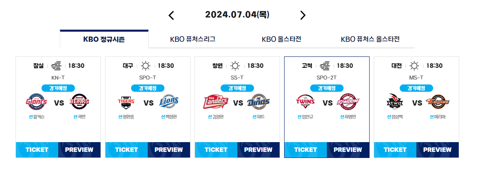This screenshot has width=486, height=188.
Task: Open PREVIEW for the 대구 game
Action: (169, 150)
